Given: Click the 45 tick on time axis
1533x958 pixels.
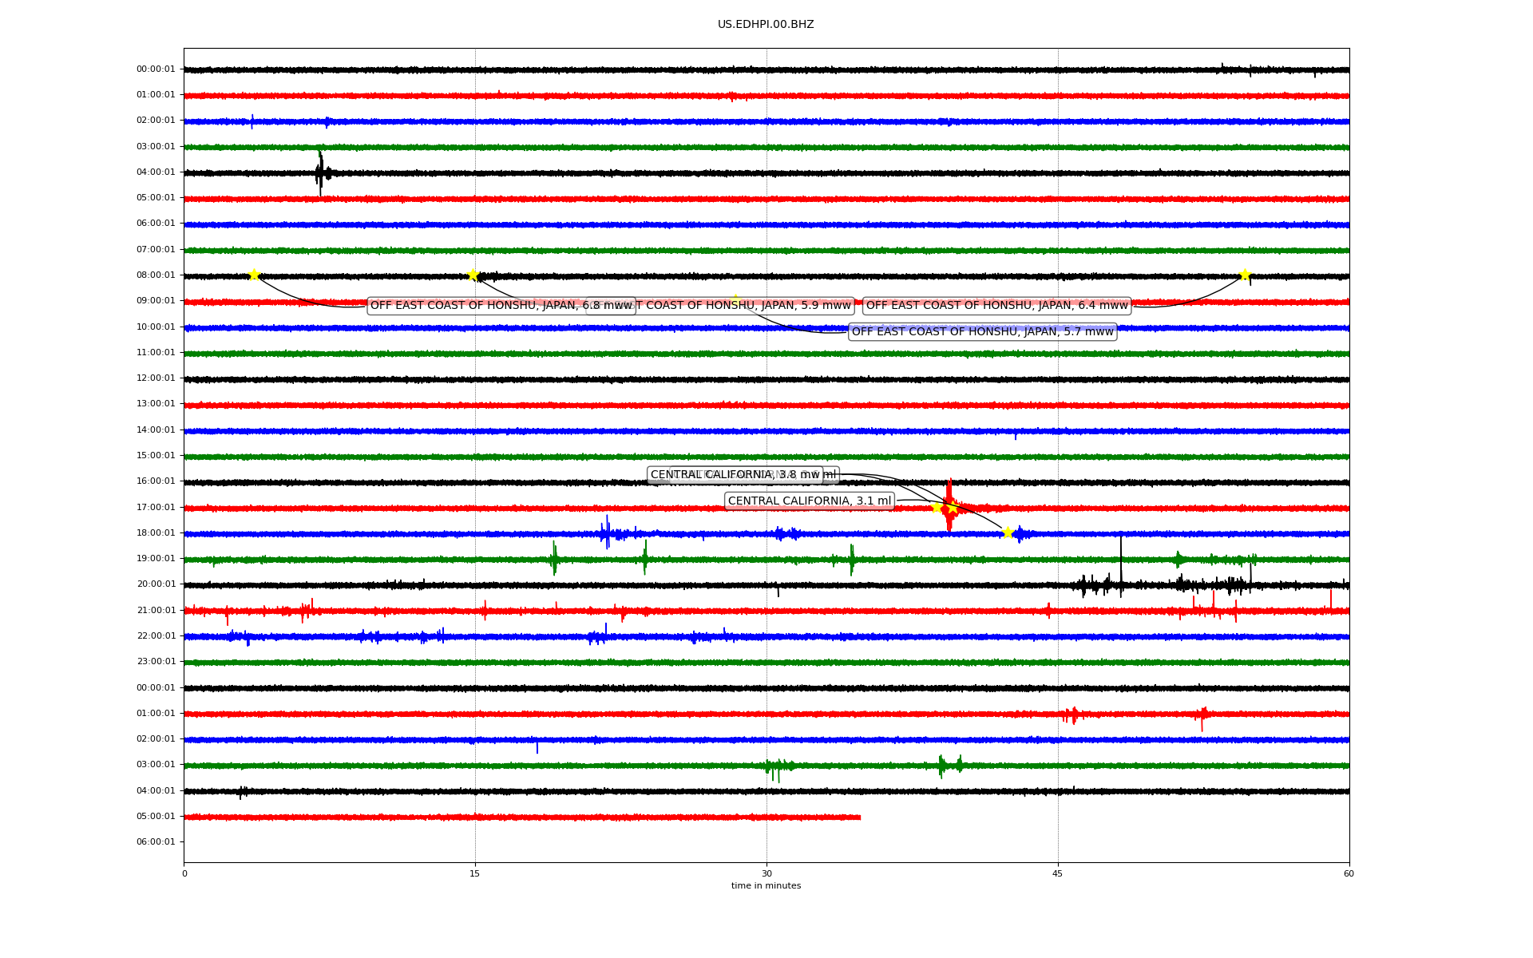Looking at the screenshot, I should [1058, 873].
